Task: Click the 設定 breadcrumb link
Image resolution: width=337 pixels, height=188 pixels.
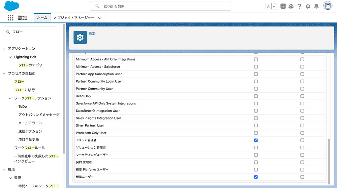Action: coord(92,33)
